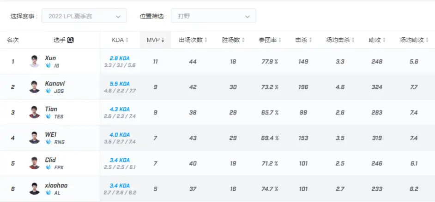Open the 2022 LPL夏季赛 event dropdown
This screenshot has height=202, width=435.
[x=84, y=16]
